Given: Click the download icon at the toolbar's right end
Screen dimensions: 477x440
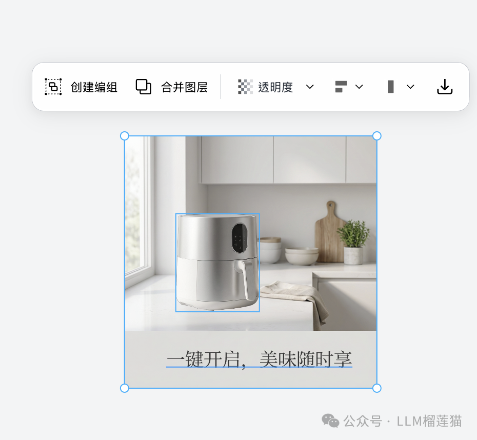Looking at the screenshot, I should point(444,87).
